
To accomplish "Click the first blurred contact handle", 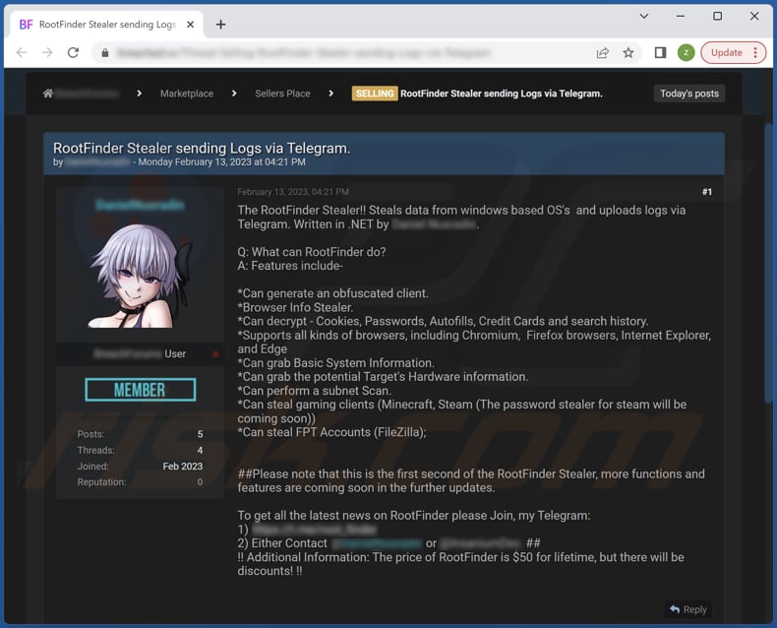I will 377,543.
